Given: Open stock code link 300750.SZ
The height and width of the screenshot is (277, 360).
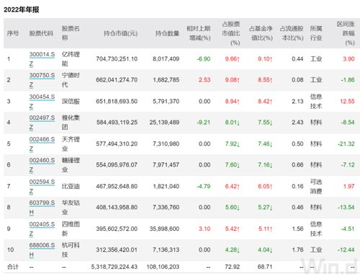Looking at the screenshot, I should point(42,80).
